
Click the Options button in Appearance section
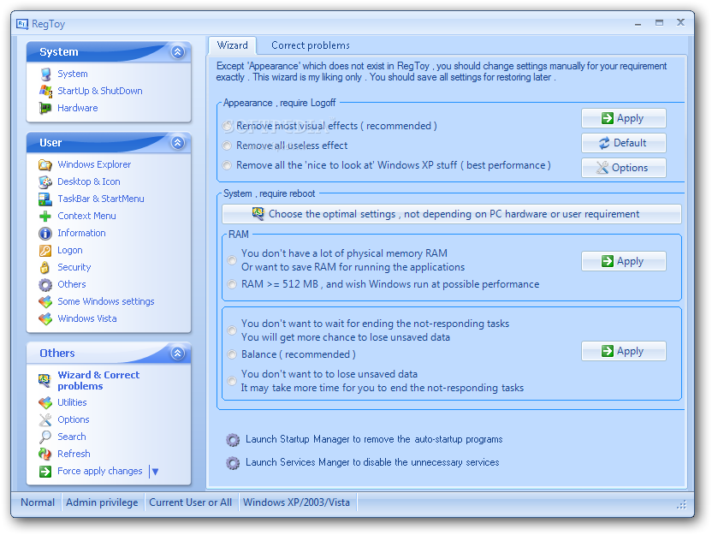click(624, 168)
